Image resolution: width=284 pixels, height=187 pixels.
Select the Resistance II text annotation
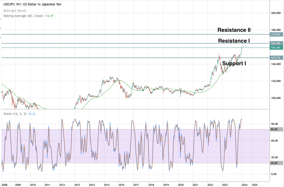234,30
